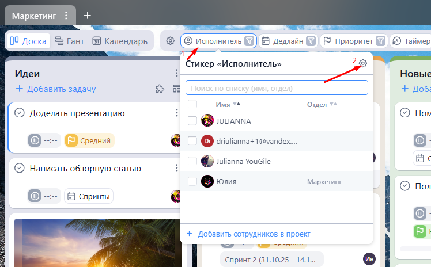Switch to the Календарь view
Image resolution: width=431 pixels, height=267 pixels.
[x=120, y=41]
